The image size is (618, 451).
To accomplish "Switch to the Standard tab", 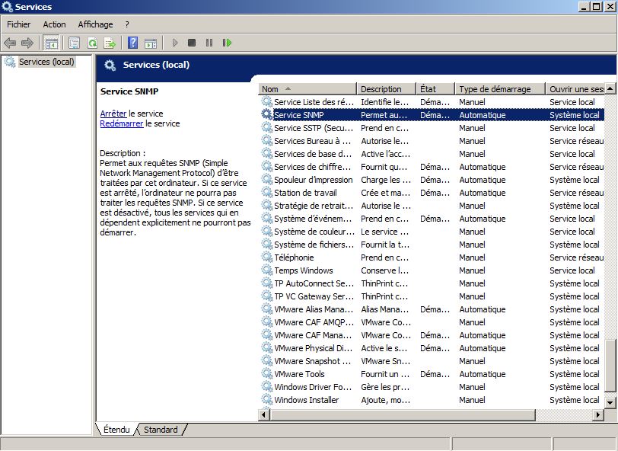I will pyautogui.click(x=161, y=430).
